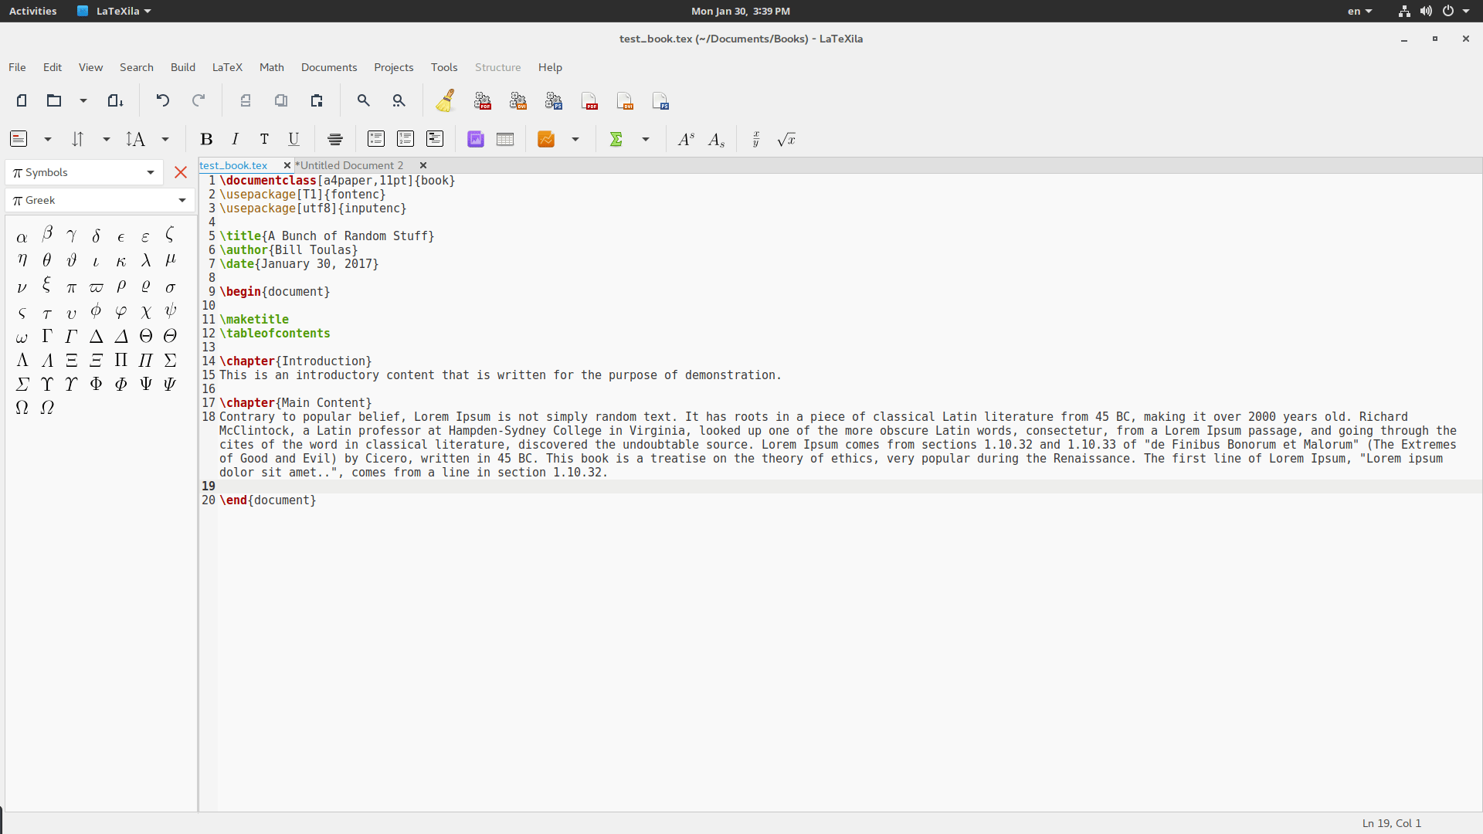Screen dimensions: 1483x834
Task: Insert the lowercase pi symbol
Action: pos(71,287)
